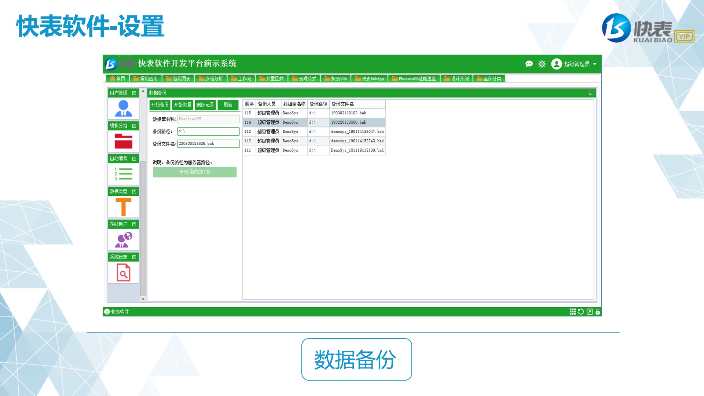
Task: Open the 常用应用 tab
Action: tap(145, 78)
